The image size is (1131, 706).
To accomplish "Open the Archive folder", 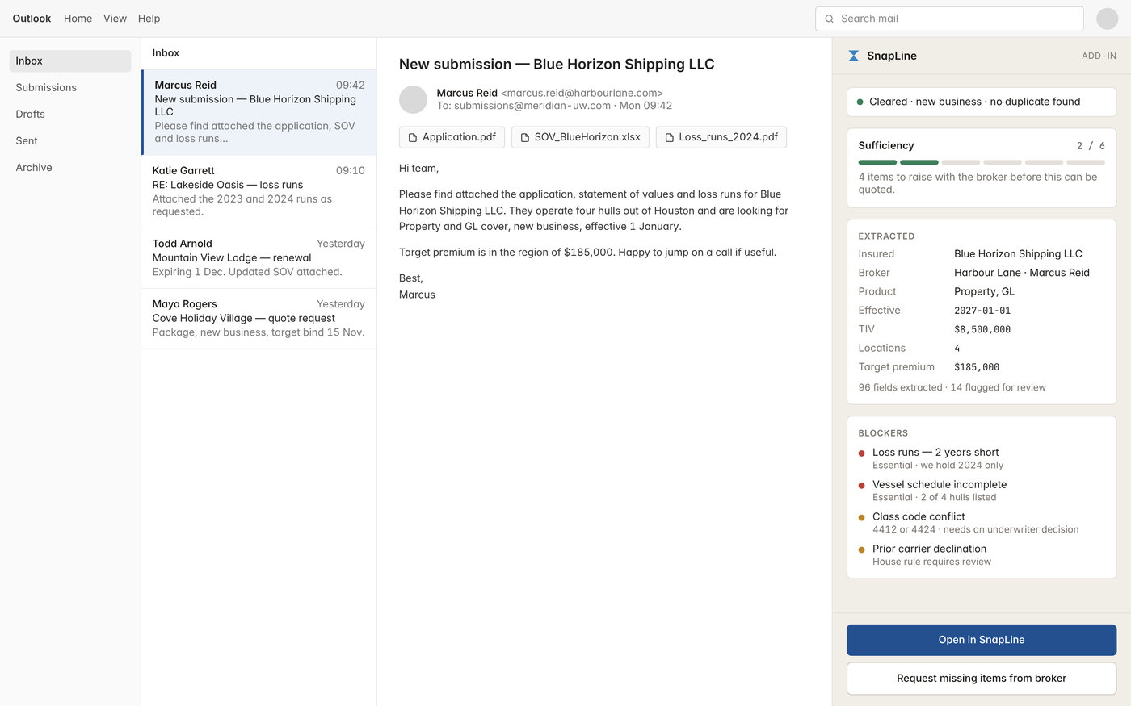I will (x=70, y=167).
